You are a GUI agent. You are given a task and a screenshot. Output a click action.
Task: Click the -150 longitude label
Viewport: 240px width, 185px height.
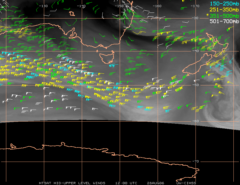119,6
